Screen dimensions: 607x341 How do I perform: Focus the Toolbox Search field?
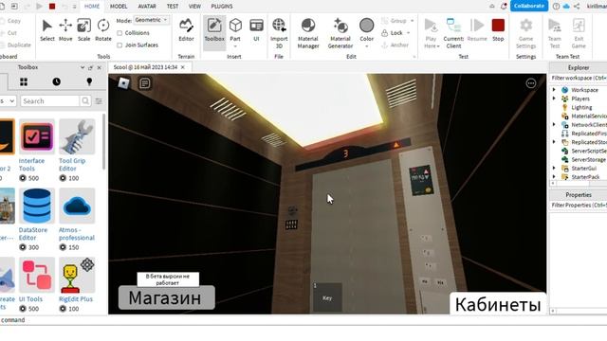(x=50, y=101)
